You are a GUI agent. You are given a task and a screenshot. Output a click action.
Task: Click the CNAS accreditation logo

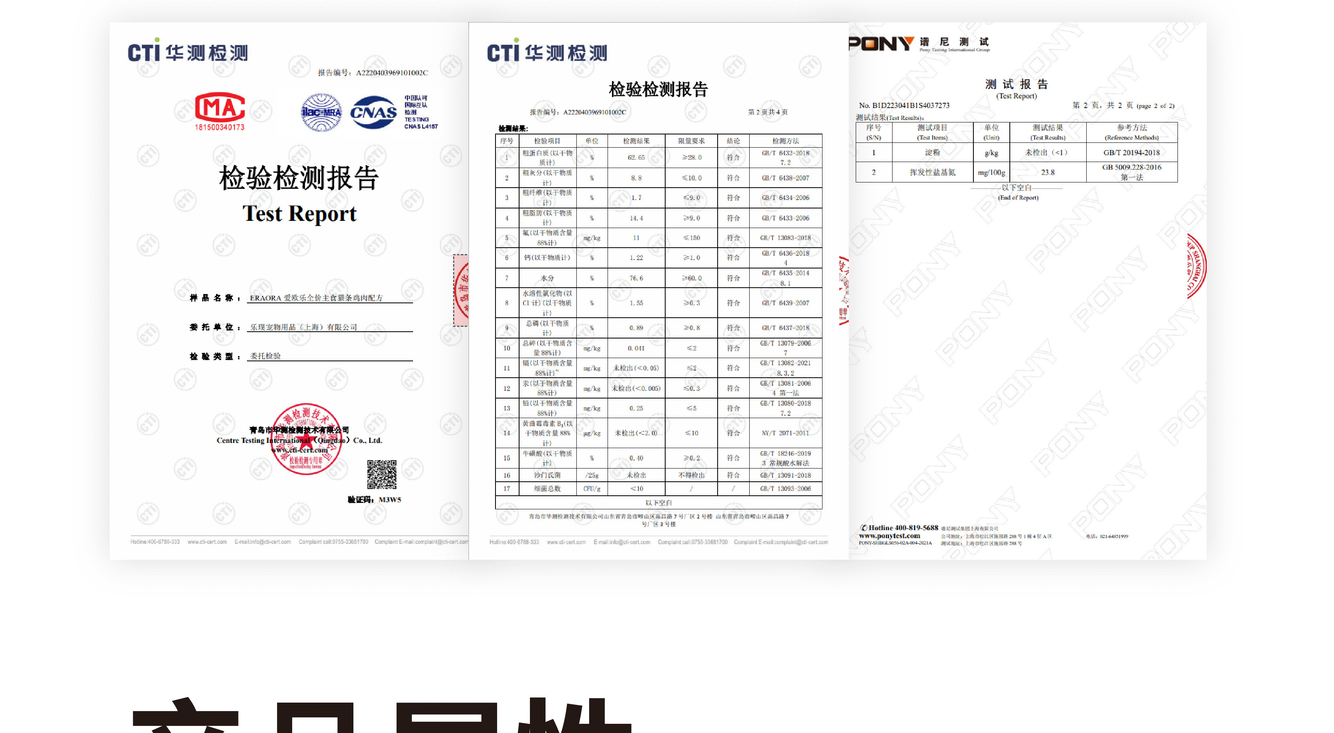click(x=373, y=112)
